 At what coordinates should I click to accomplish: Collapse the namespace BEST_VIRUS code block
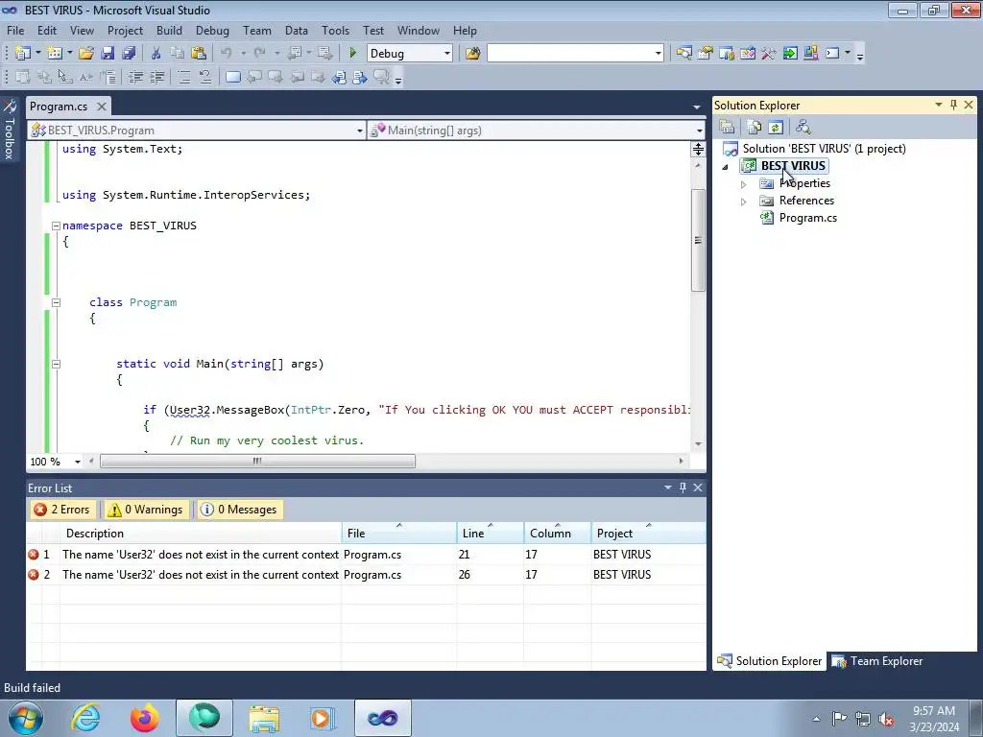coord(56,226)
